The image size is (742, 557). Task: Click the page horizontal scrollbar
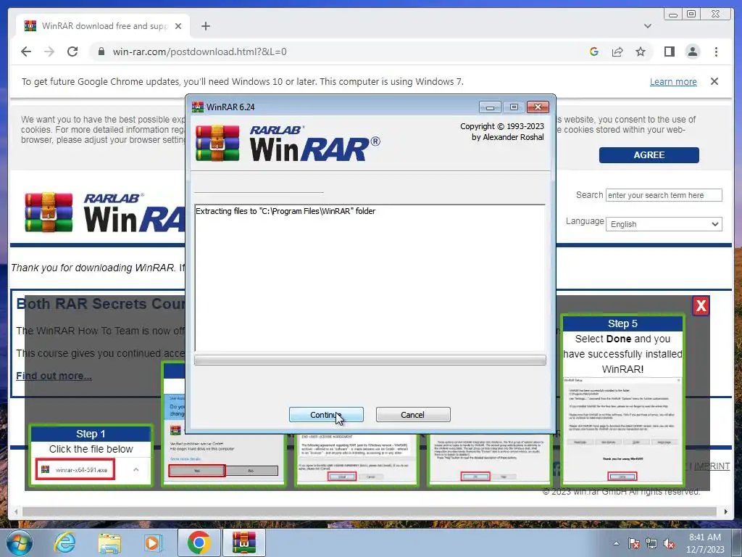369,512
